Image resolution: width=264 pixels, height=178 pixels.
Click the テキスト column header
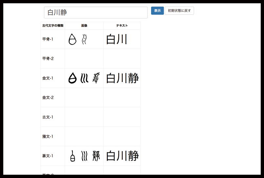tap(122, 26)
